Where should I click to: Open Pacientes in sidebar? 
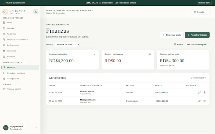20,34
